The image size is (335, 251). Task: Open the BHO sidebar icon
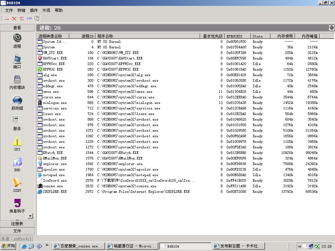click(x=17, y=162)
